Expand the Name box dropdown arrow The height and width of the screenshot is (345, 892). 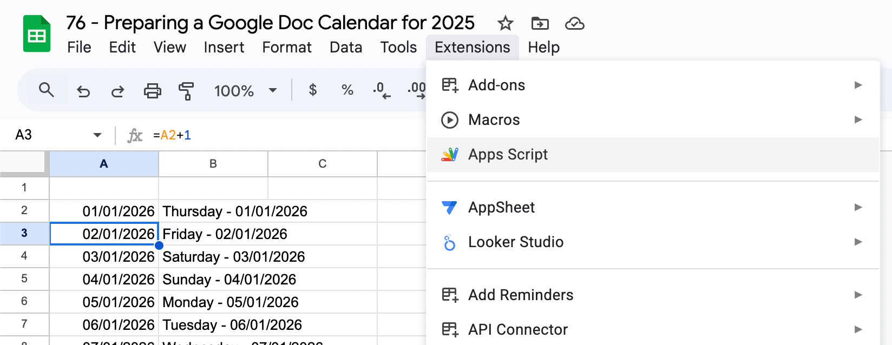(x=97, y=135)
